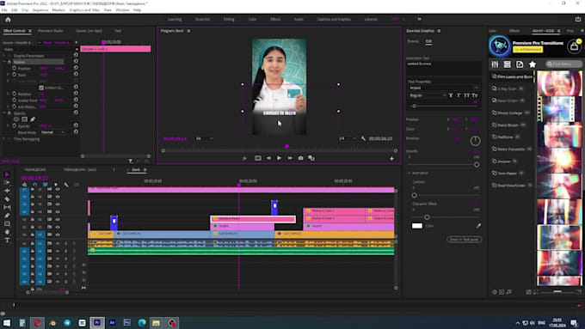Toggle Faux Bold text style
The height and width of the screenshot is (329, 585).
(451, 95)
